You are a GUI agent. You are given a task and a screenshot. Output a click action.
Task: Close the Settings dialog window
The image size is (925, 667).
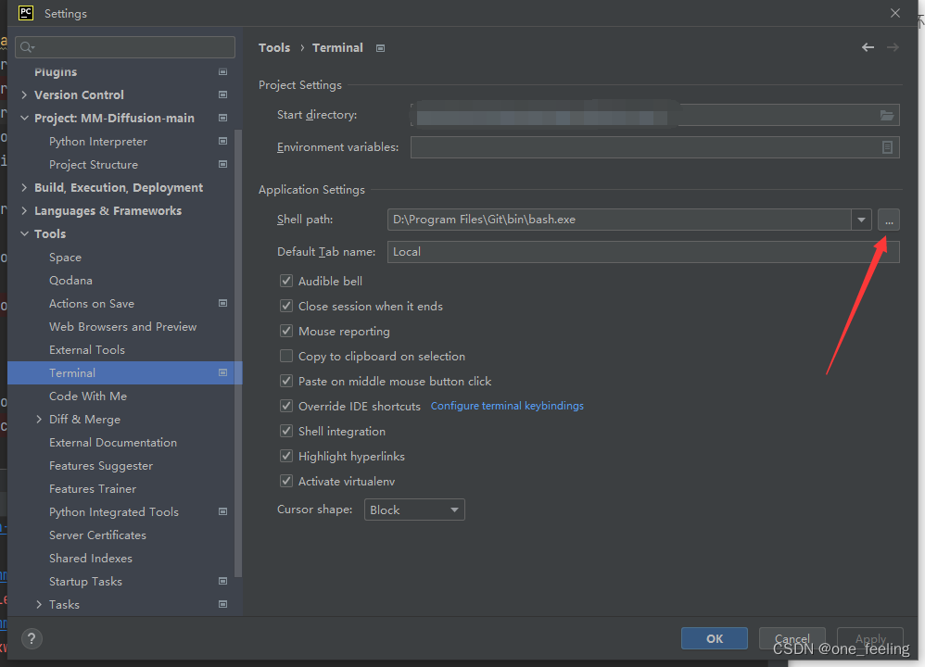pos(895,13)
